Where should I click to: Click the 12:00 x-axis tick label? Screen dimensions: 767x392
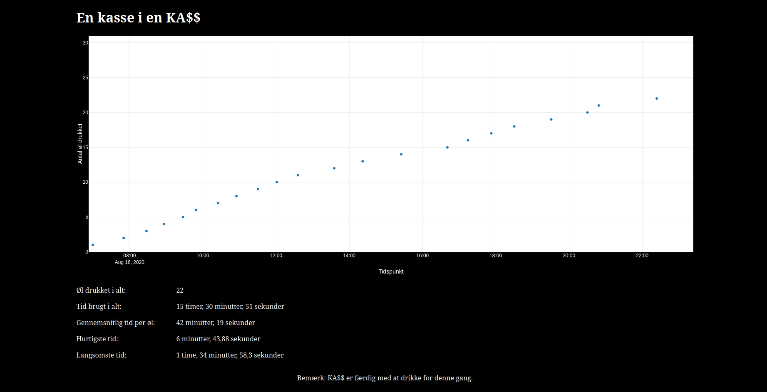pos(276,256)
